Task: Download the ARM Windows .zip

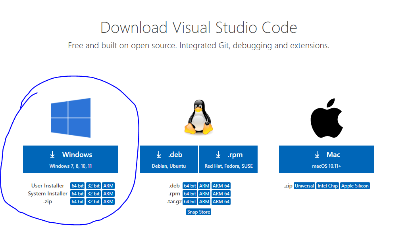Action: point(108,201)
